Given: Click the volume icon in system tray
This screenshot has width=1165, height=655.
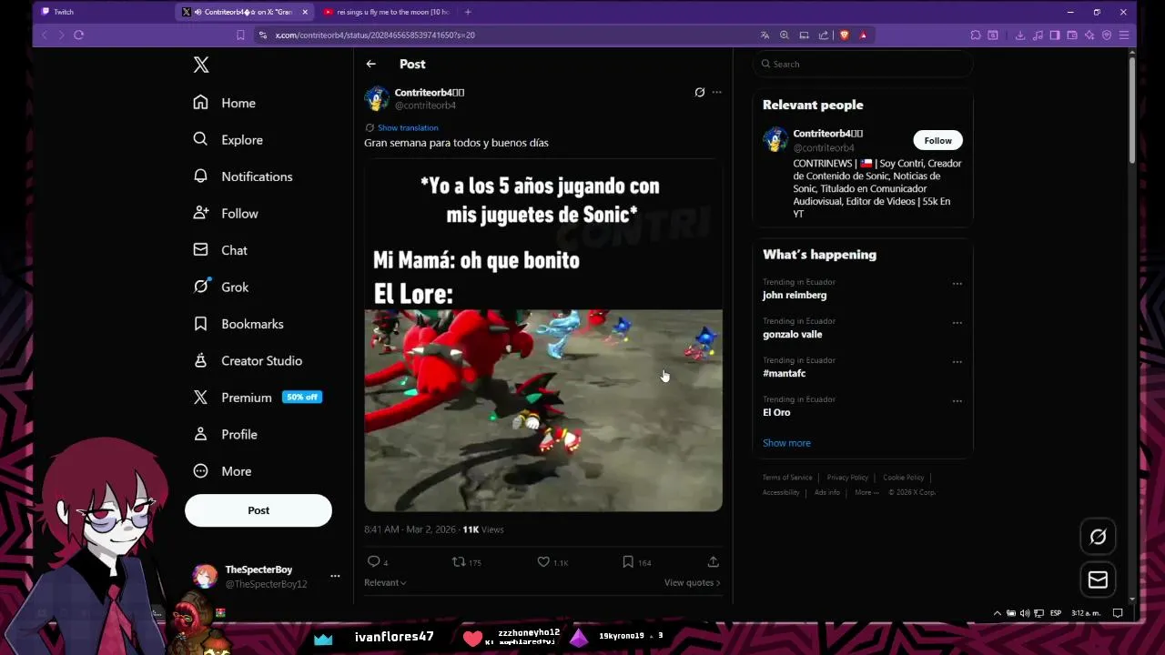Looking at the screenshot, I should pos(1025,613).
